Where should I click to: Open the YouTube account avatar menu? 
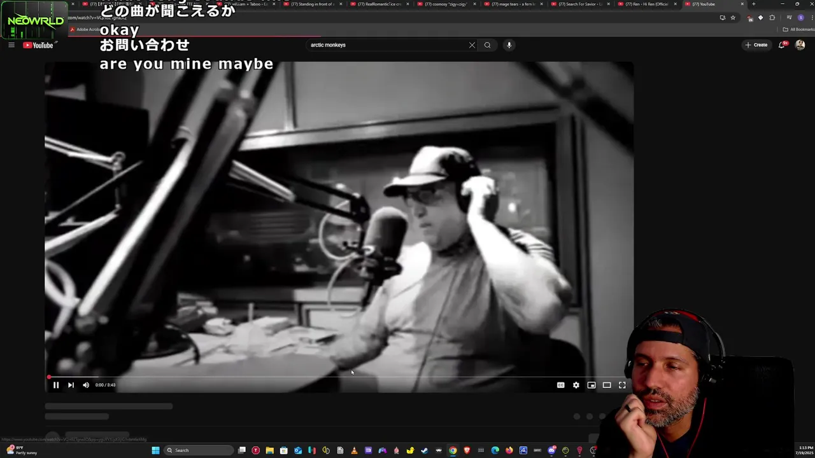(800, 45)
